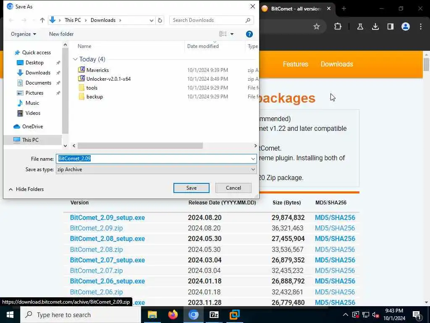Click the Windows Start button
The image size is (430, 323).
tap(10, 315)
